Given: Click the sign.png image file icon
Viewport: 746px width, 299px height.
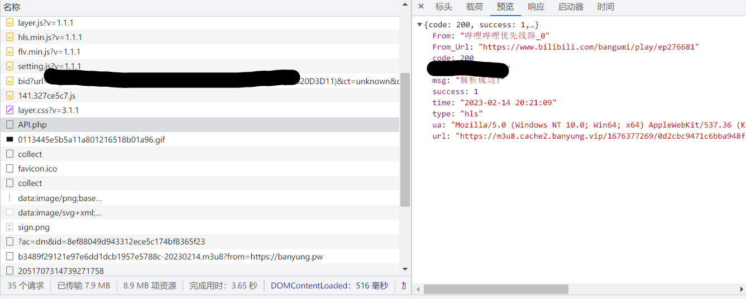Looking at the screenshot, I should [9, 227].
